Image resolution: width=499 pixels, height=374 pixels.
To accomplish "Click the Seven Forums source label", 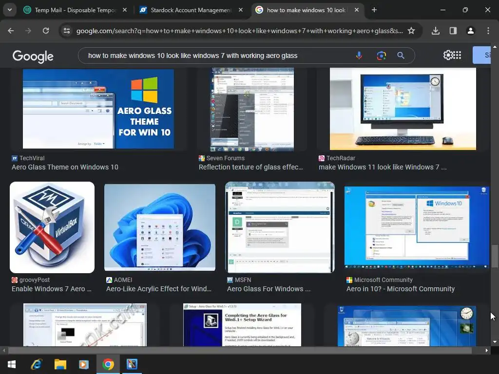I will (x=225, y=158).
